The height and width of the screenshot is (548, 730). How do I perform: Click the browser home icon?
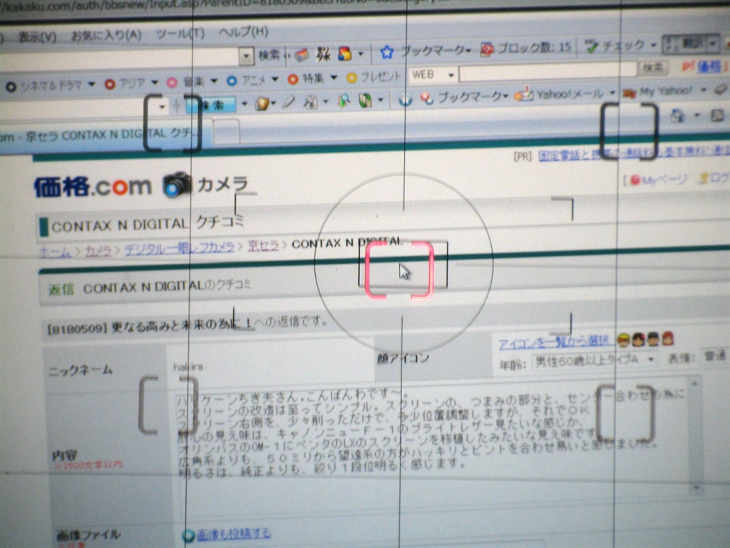click(x=678, y=115)
